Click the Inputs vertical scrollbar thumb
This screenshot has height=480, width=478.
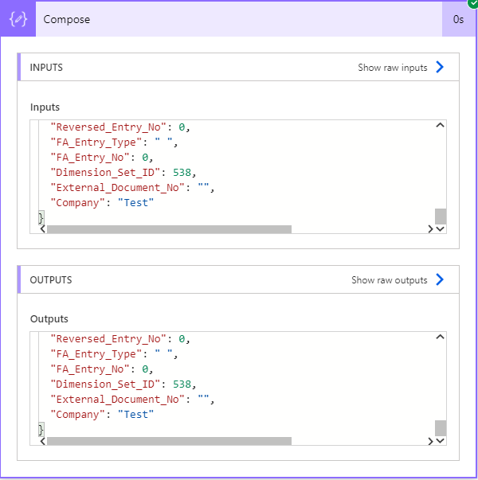[441, 216]
